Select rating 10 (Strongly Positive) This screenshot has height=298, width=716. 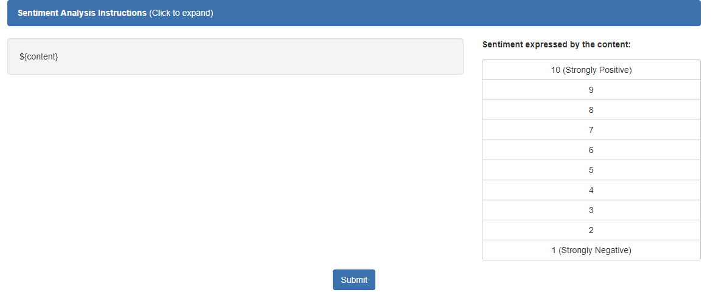click(591, 70)
